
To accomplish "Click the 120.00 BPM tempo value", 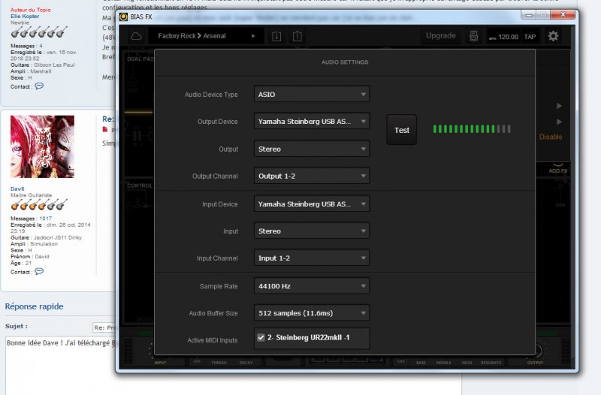I will click(509, 37).
